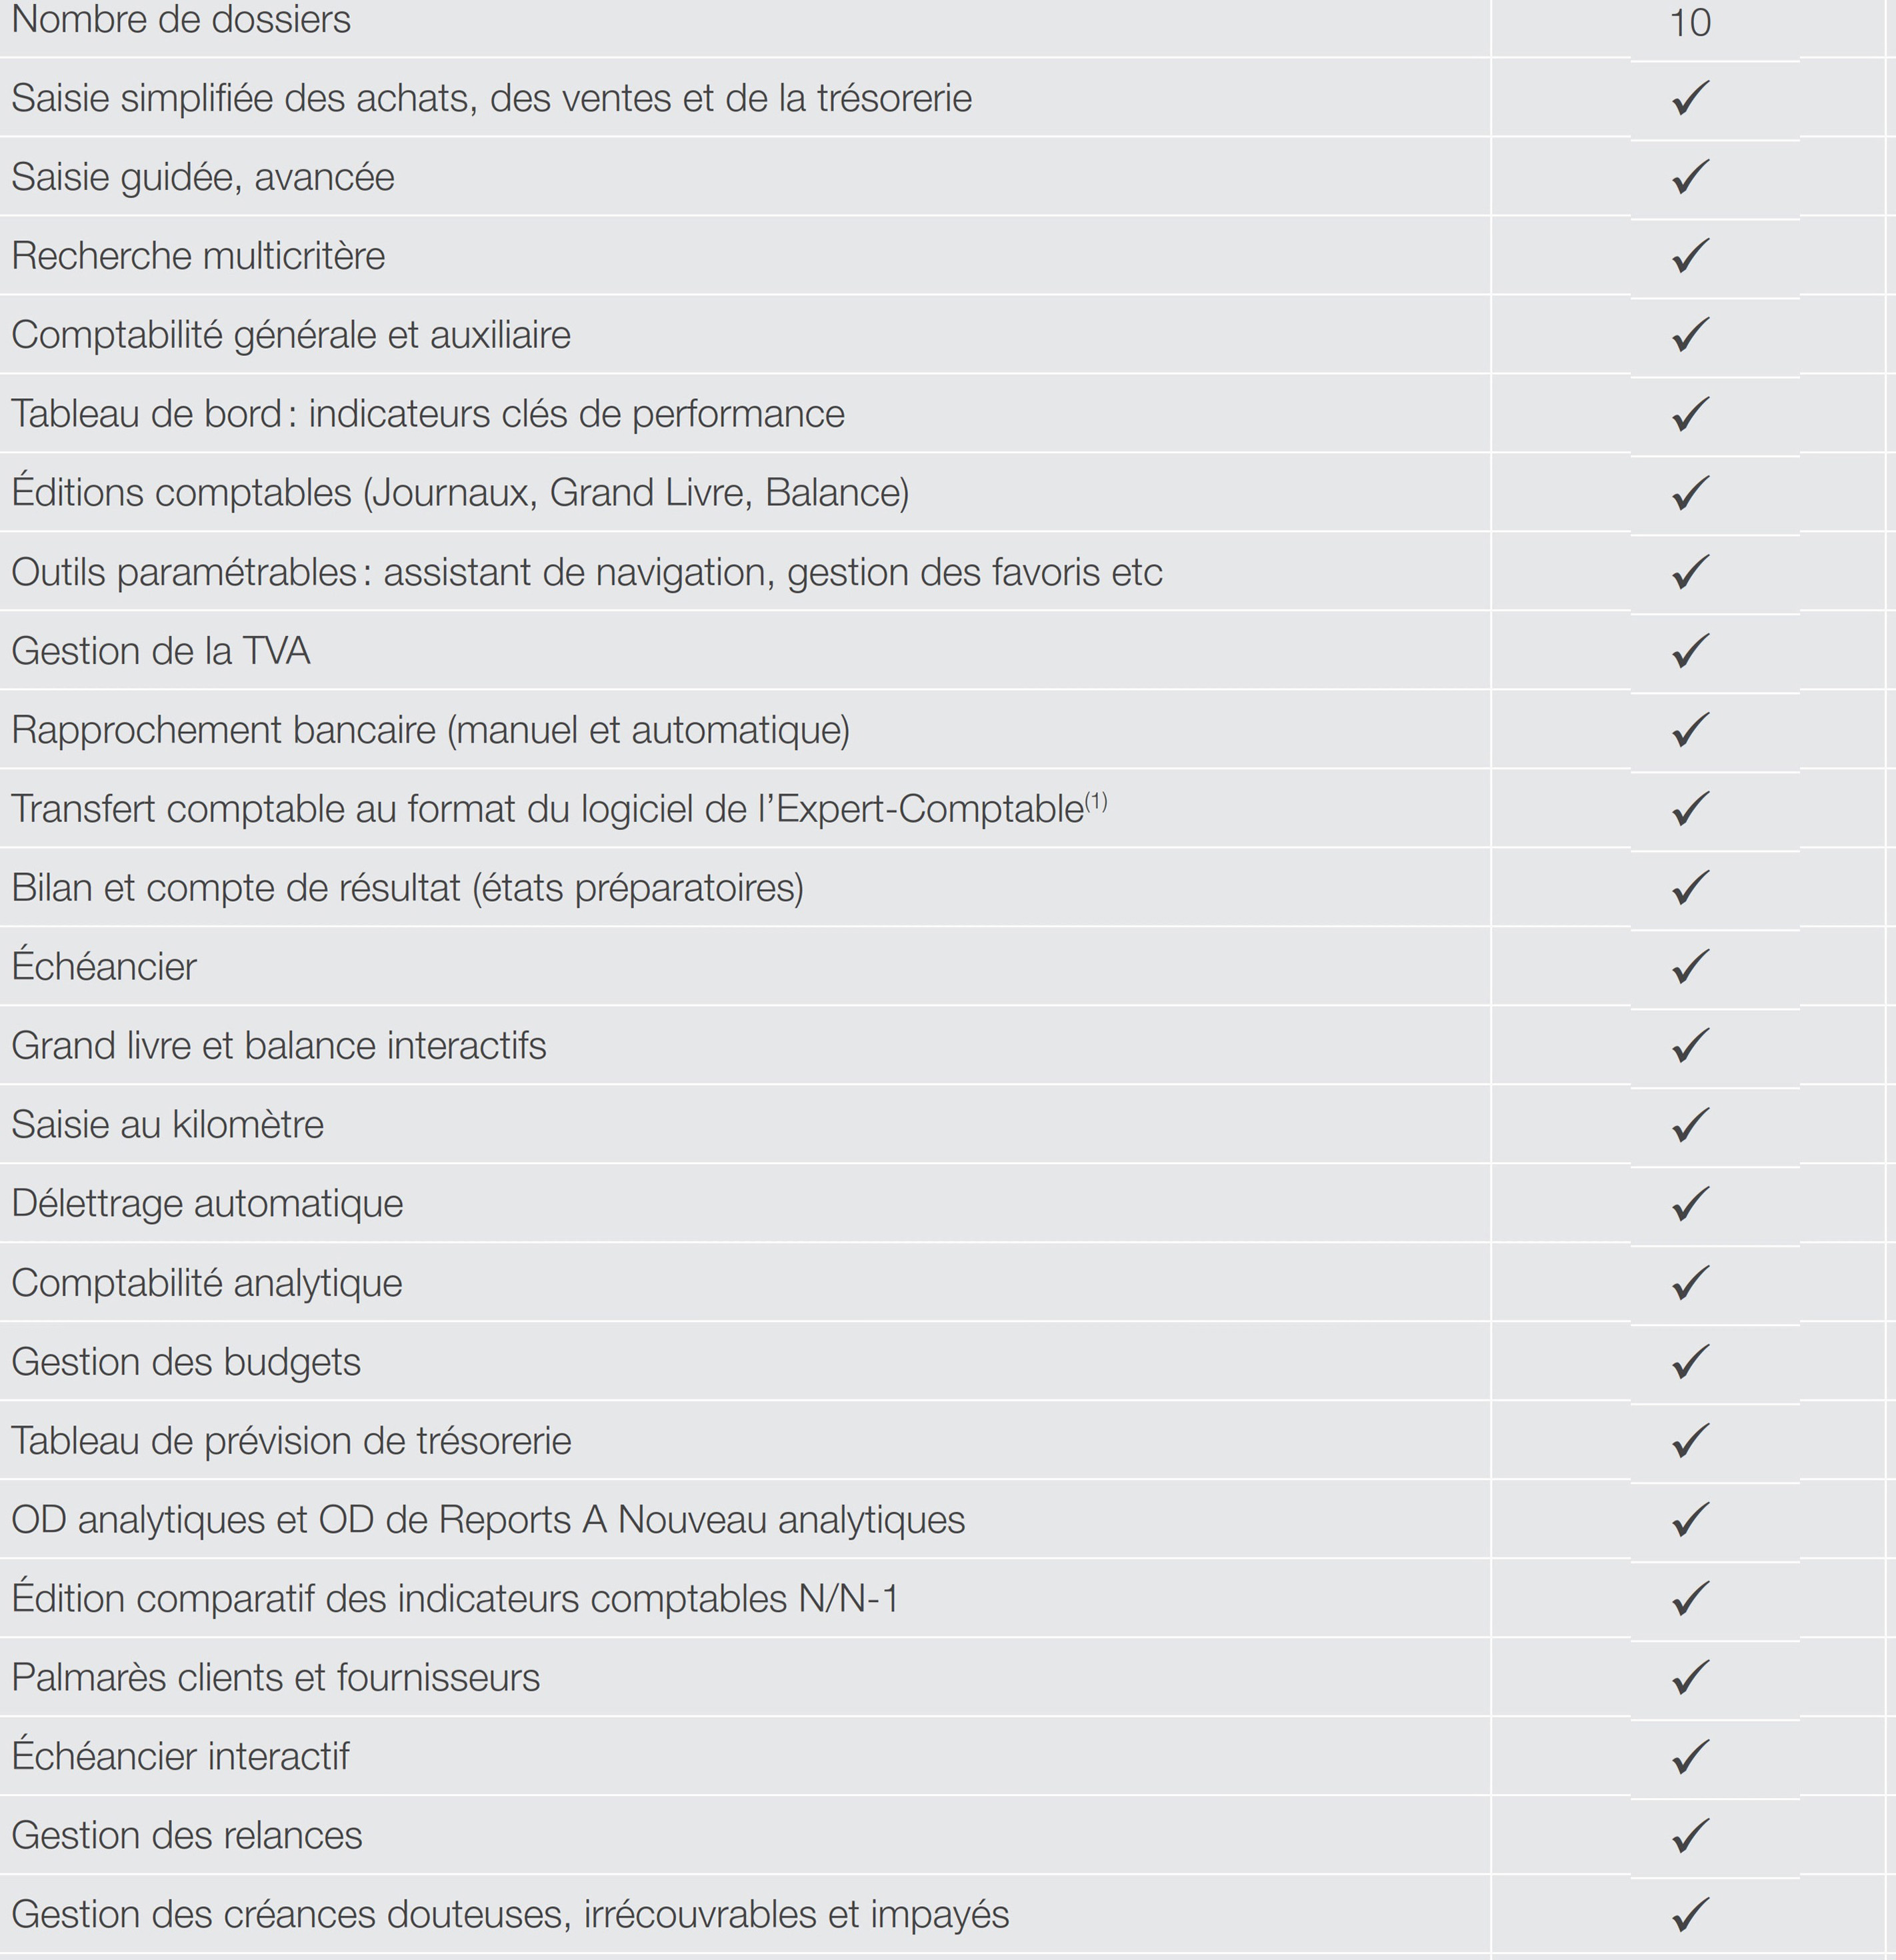Click the footnote (1) superscript marker
1896x1960 pixels.
pos(1097,801)
